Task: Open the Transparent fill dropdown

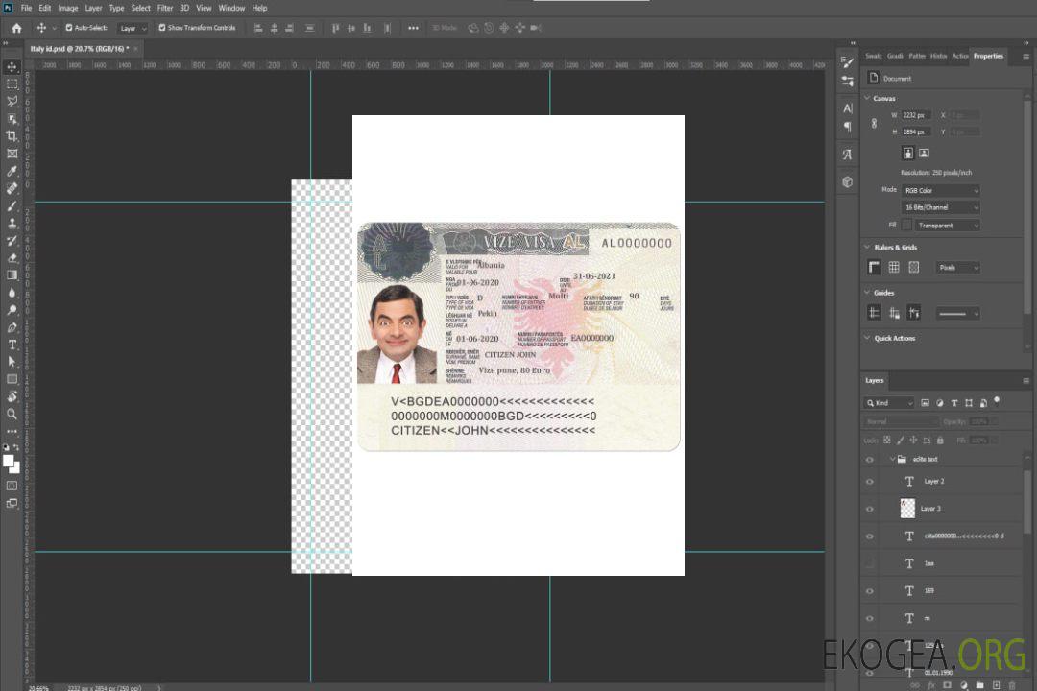Action: [x=947, y=226]
